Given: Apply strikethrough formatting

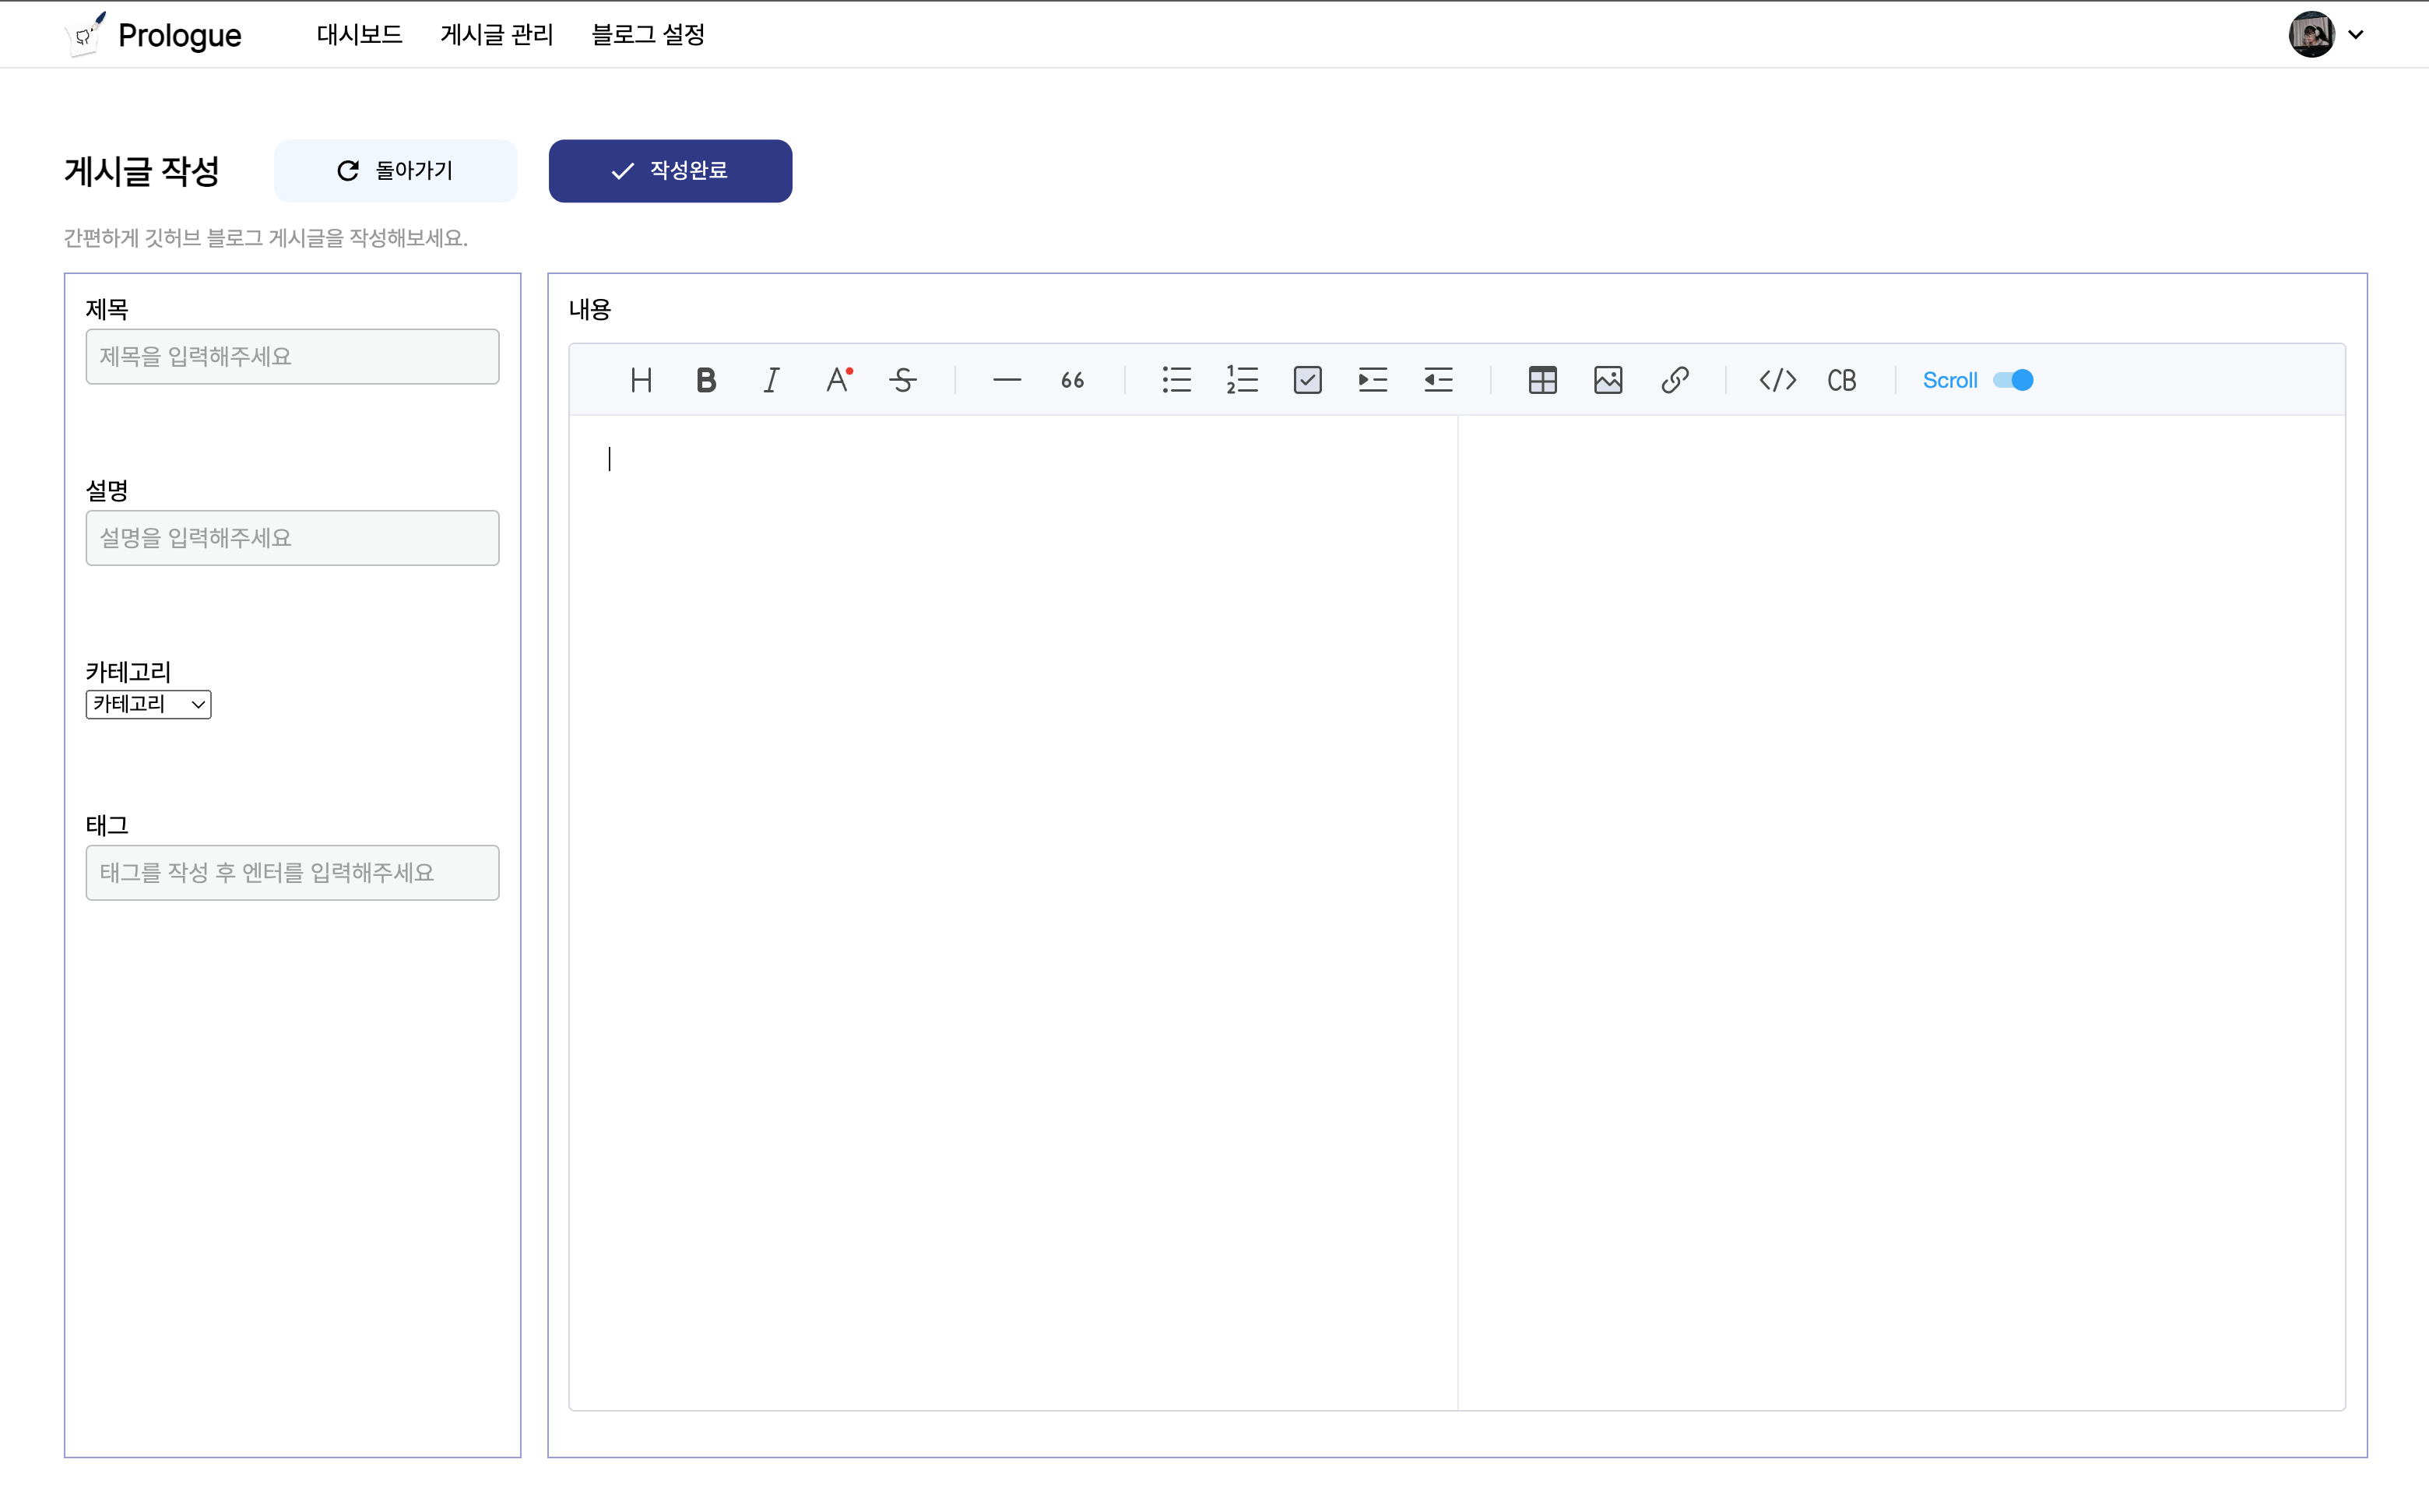Looking at the screenshot, I should click(x=903, y=380).
